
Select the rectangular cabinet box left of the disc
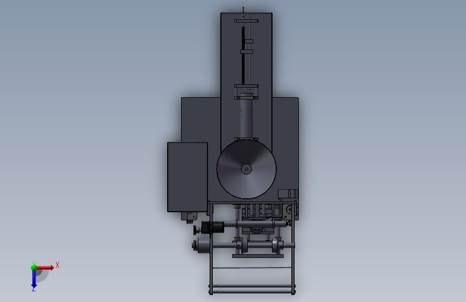[188, 177]
